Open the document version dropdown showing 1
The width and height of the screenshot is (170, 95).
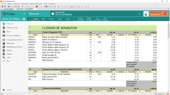tap(146, 14)
